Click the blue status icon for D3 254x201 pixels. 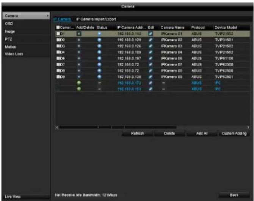99,46
